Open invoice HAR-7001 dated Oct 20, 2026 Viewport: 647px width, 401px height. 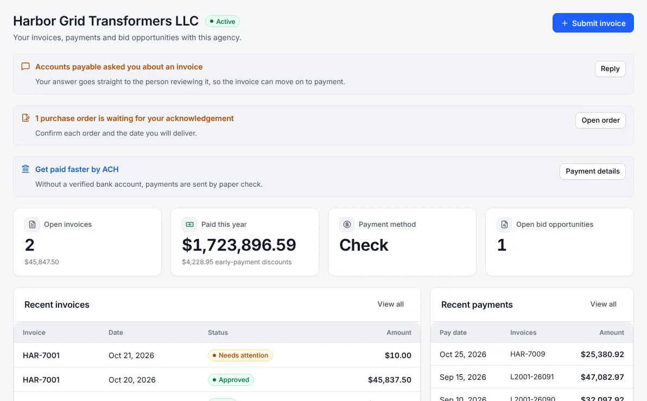[x=217, y=379]
